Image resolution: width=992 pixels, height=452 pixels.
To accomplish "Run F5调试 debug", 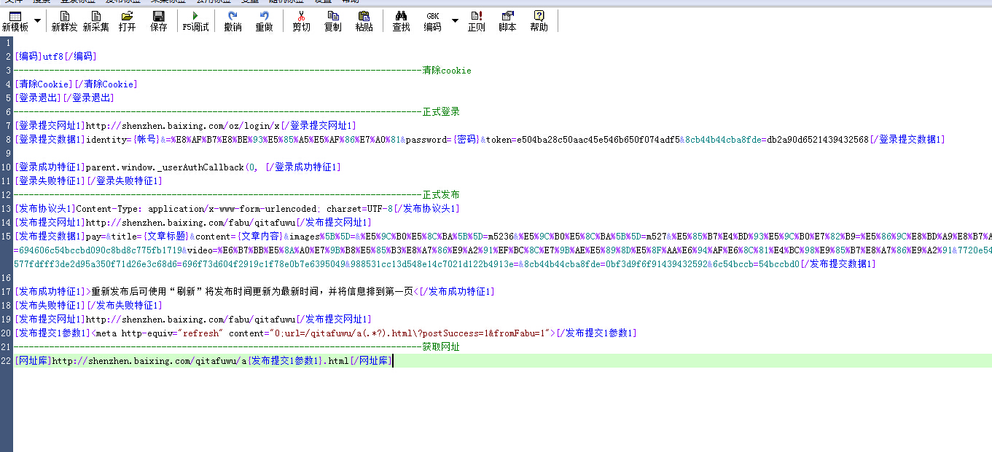I will [x=195, y=21].
